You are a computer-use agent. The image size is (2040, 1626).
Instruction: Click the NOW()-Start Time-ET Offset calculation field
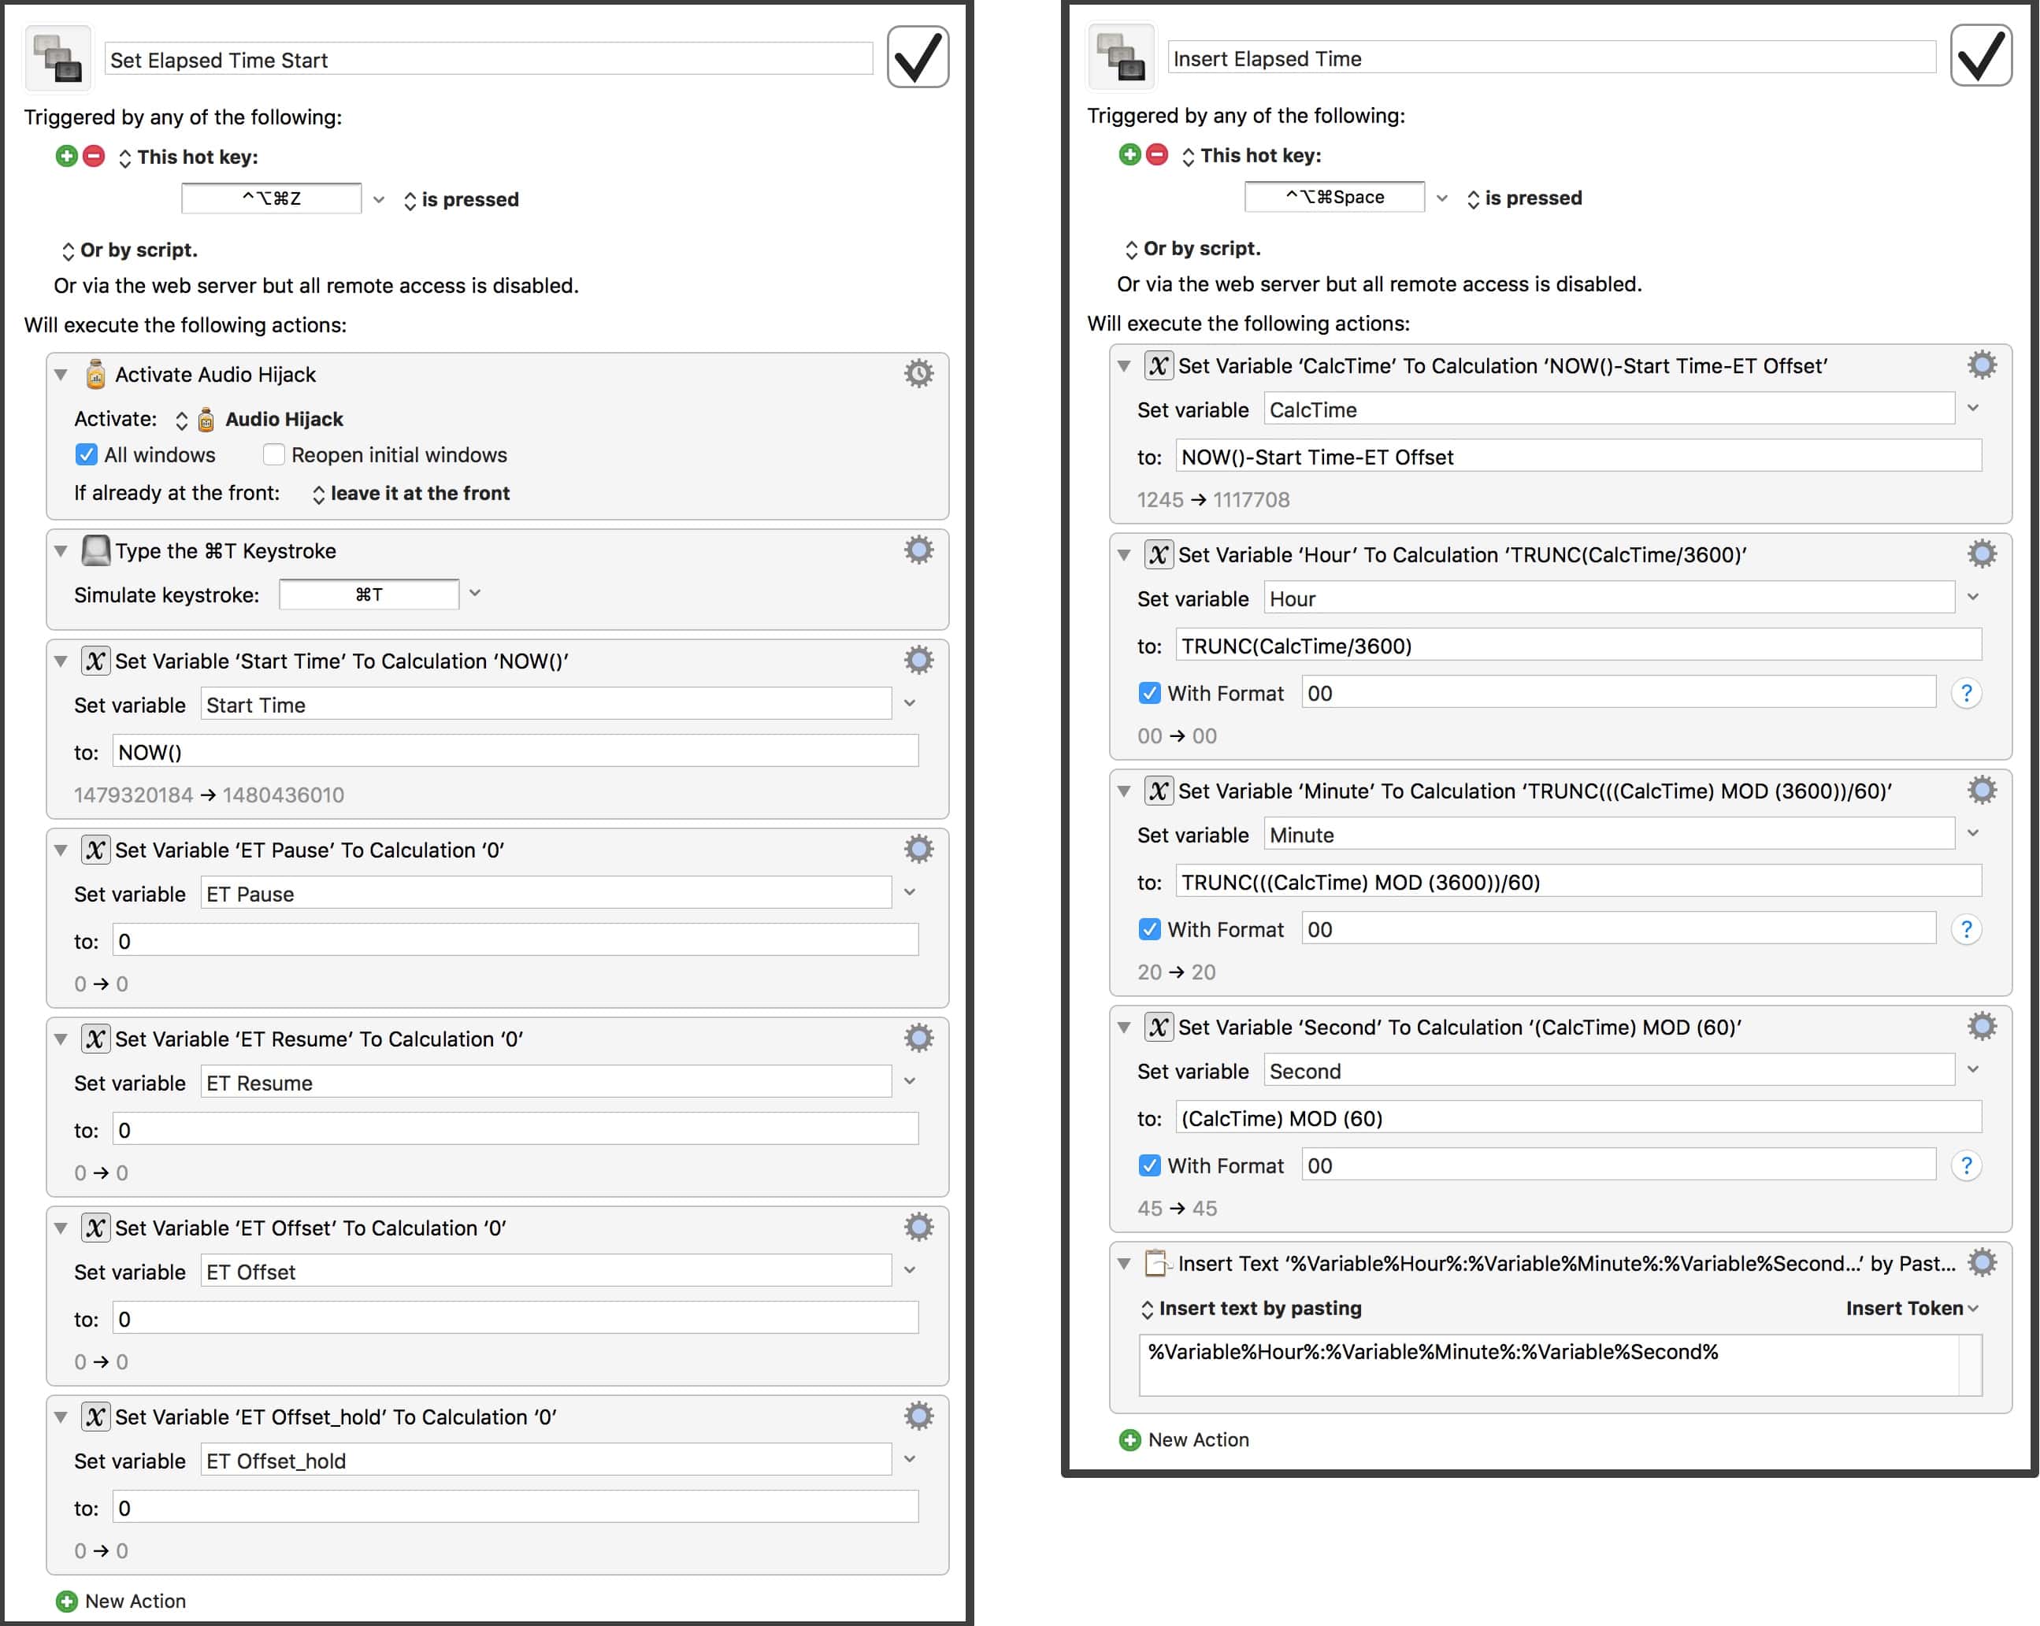1578,457
